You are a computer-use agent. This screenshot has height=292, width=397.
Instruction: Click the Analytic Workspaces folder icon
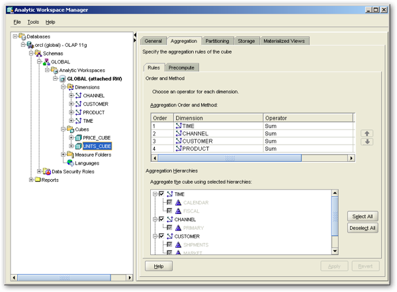click(x=55, y=70)
